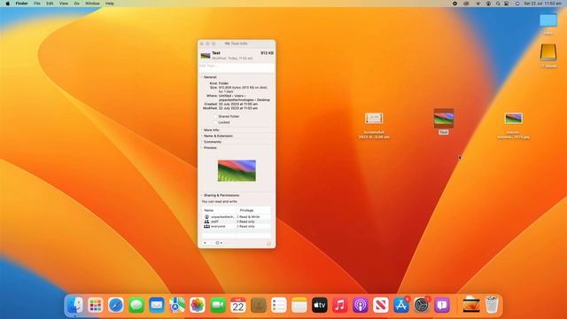Toggle the Locked checkbox

(x=215, y=122)
